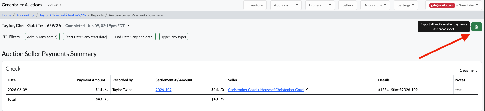Click the Bidders nav button

click(315, 5)
